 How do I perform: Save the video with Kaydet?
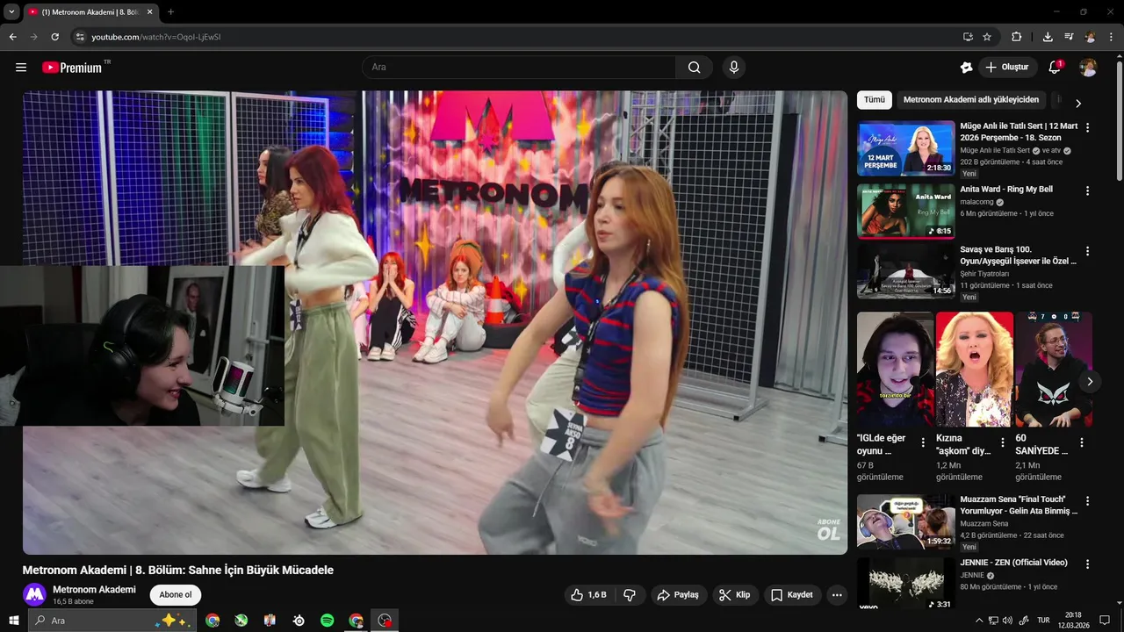point(792,595)
